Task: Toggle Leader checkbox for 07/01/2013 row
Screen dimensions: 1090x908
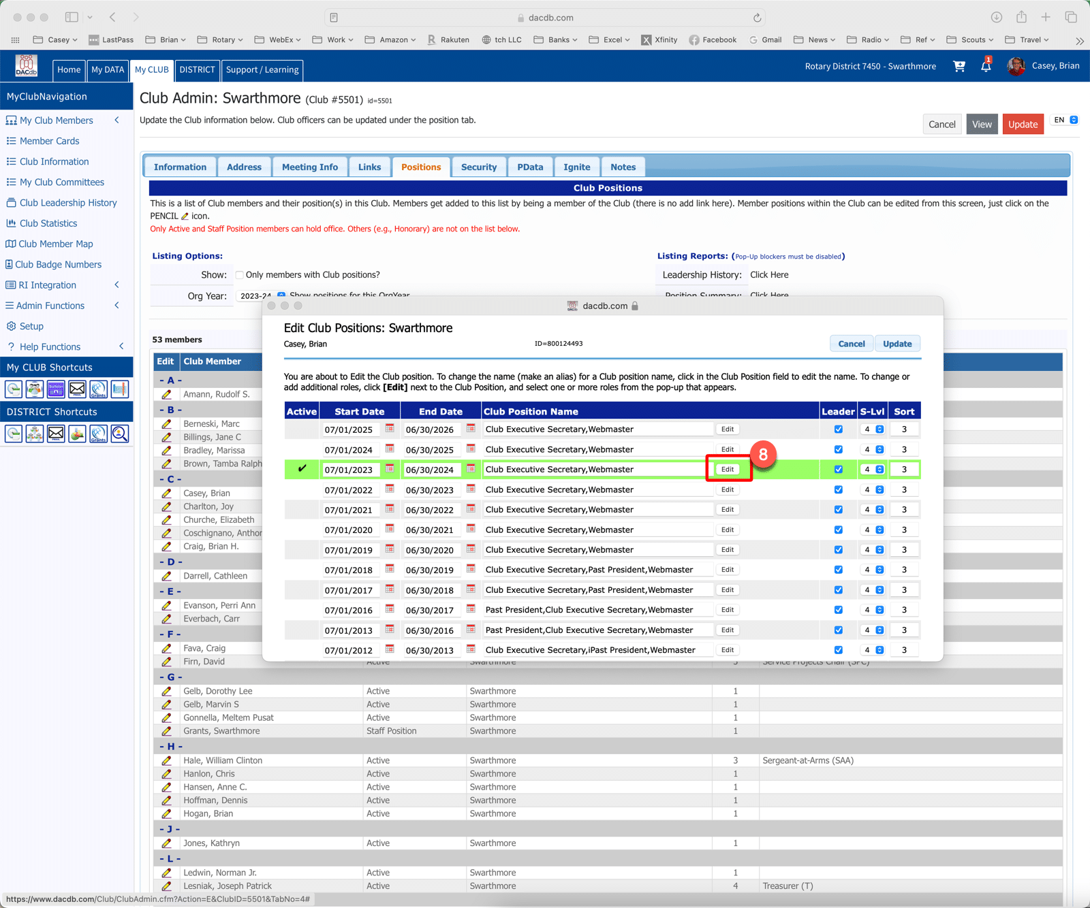Action: point(839,630)
